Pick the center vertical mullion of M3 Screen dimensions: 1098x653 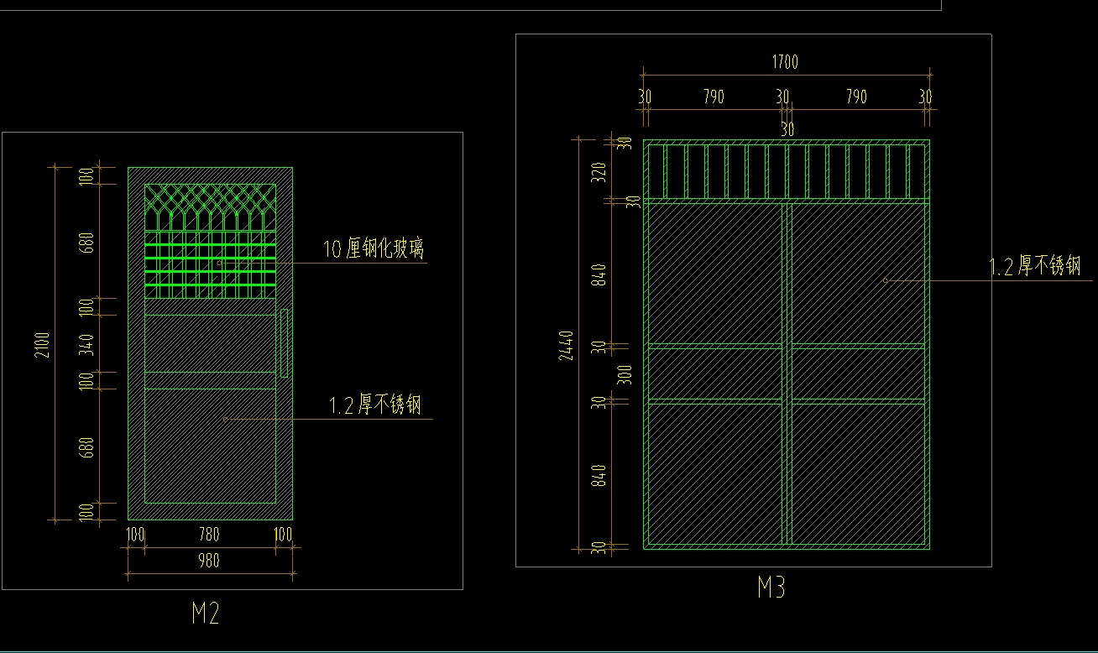pos(787,374)
